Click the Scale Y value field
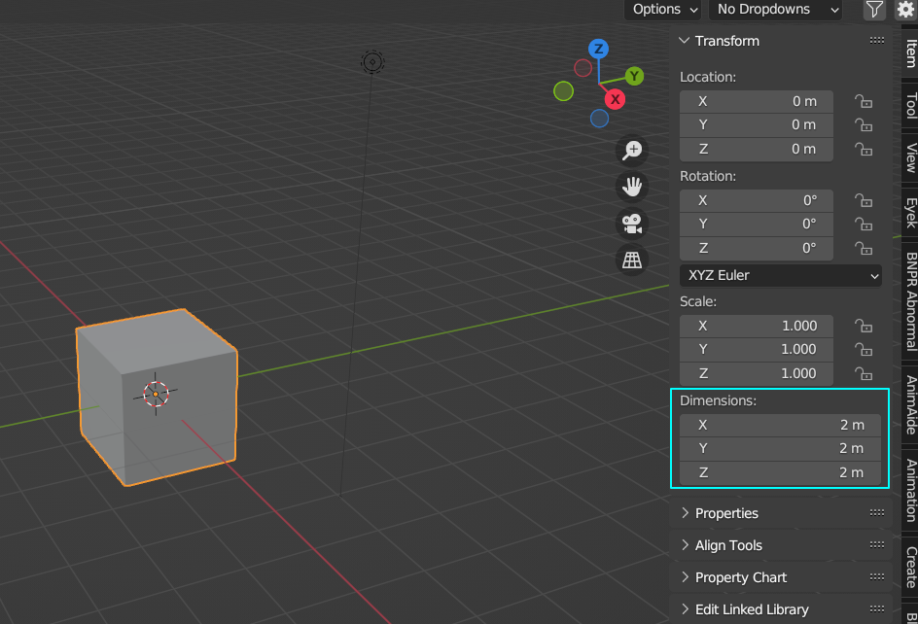918x624 pixels. coord(757,350)
